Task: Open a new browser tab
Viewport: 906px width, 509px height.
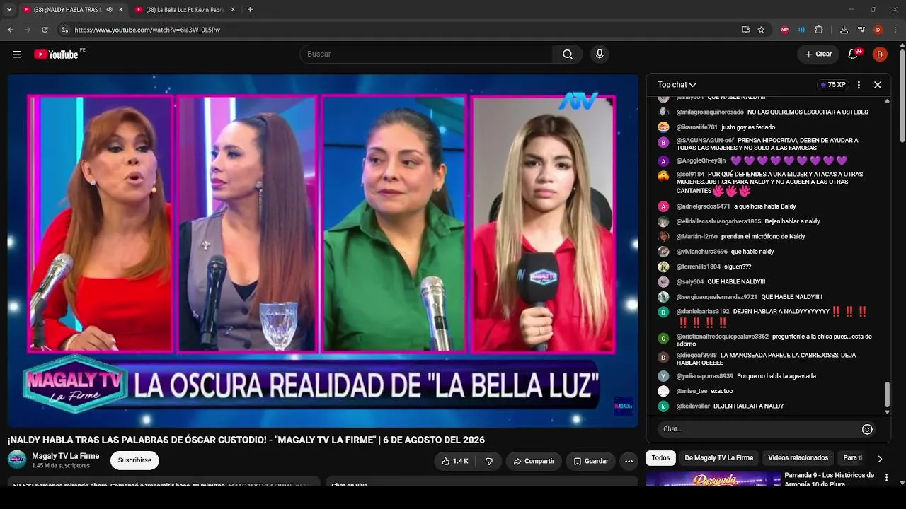Action: point(250,10)
